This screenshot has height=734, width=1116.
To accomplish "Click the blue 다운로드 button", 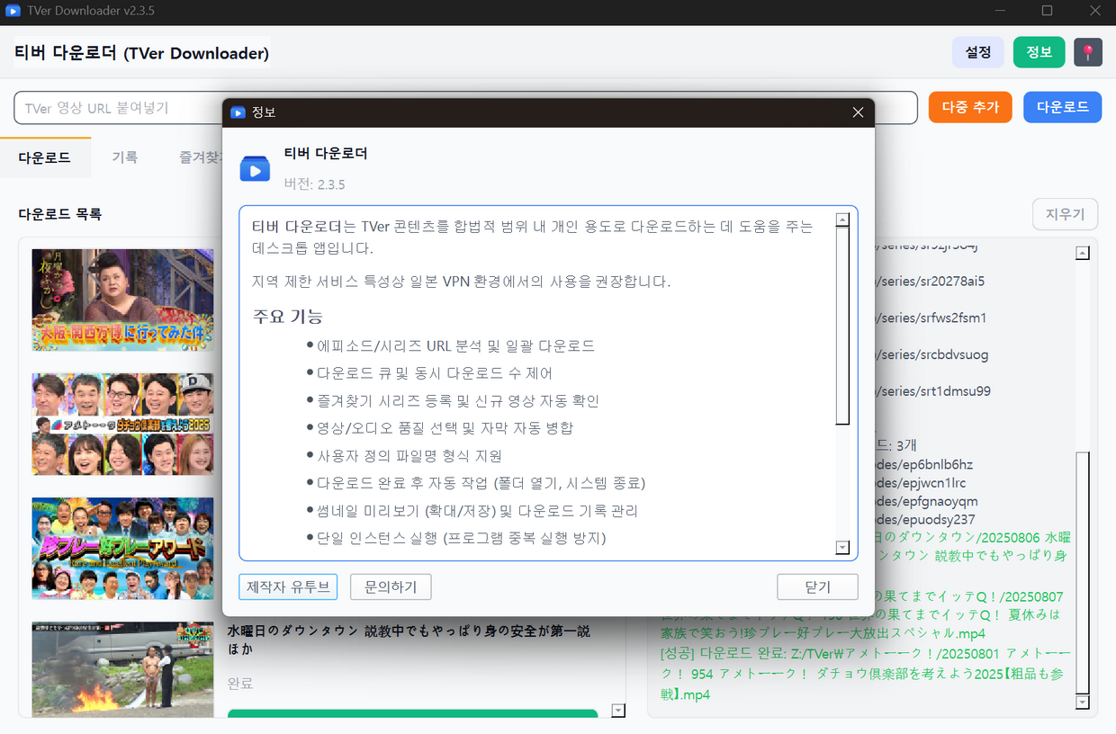I will pyautogui.click(x=1063, y=107).
